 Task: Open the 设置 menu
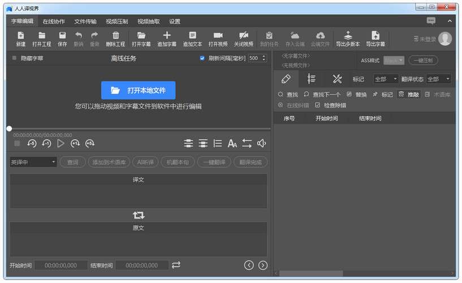175,22
